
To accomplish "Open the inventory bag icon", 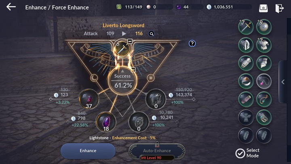I will tap(264, 8).
